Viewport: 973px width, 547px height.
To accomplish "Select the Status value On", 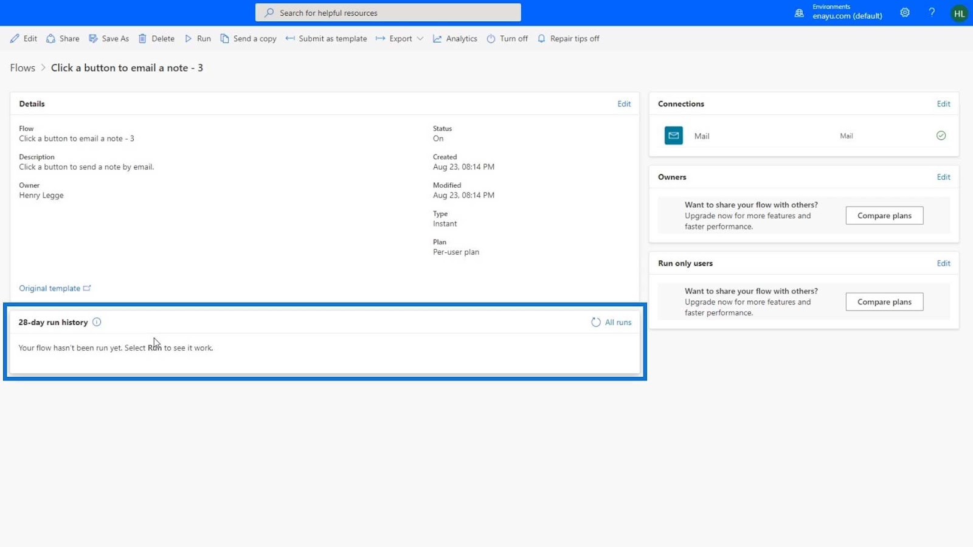I will [438, 139].
